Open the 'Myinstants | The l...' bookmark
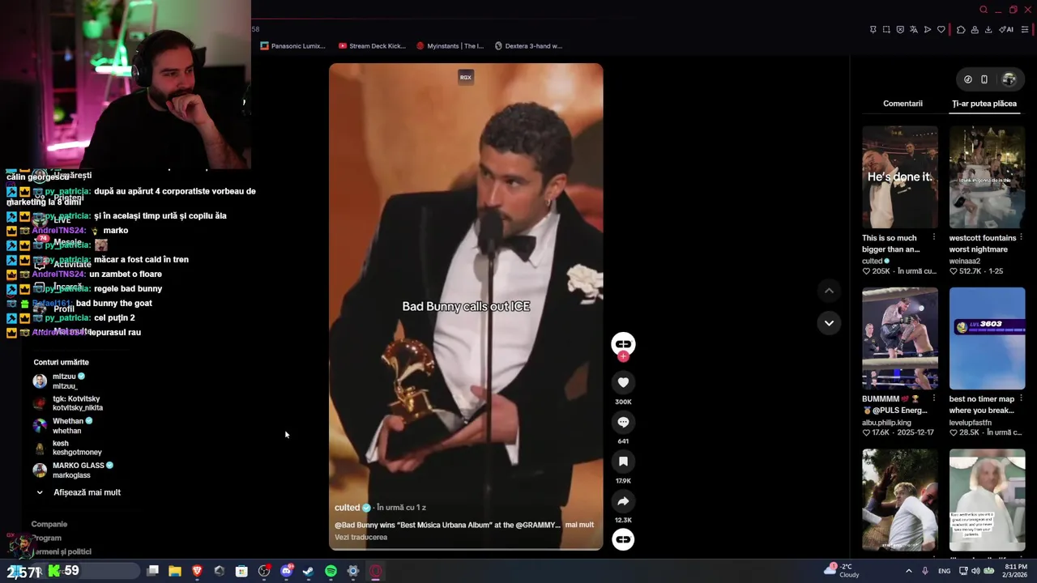 pos(450,46)
